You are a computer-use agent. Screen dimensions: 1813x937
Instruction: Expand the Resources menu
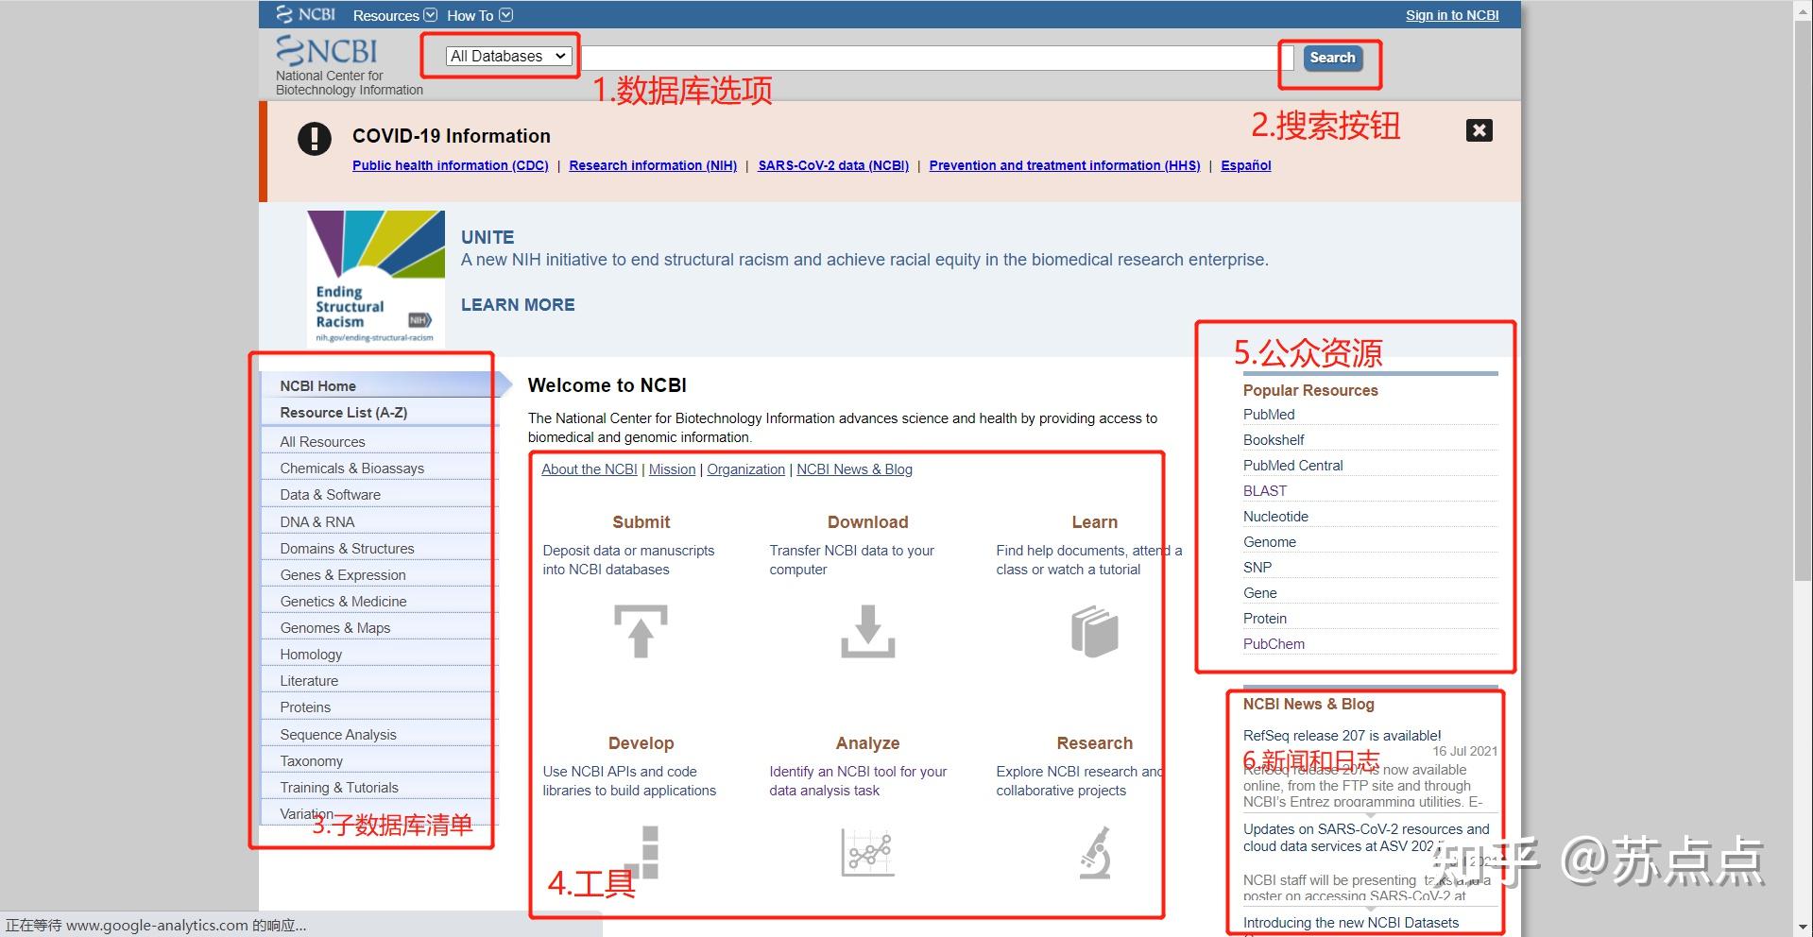(395, 15)
